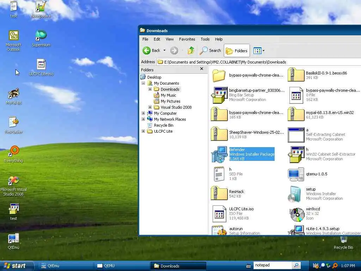
Task: Select the h SED File
Action: tap(227, 174)
